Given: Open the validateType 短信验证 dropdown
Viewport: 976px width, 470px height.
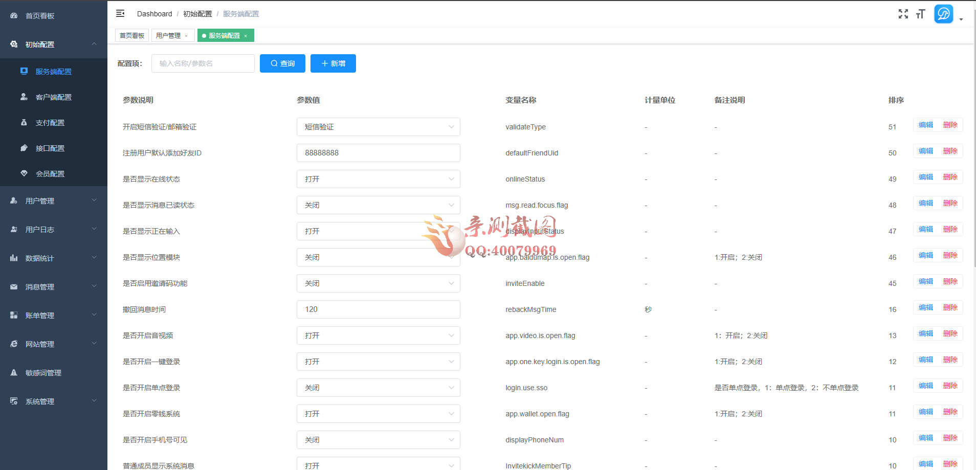Looking at the screenshot, I should point(378,127).
